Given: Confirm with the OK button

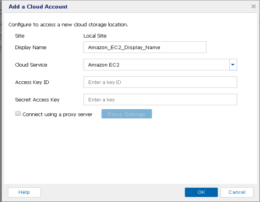Looking at the screenshot, I should pos(201,192).
